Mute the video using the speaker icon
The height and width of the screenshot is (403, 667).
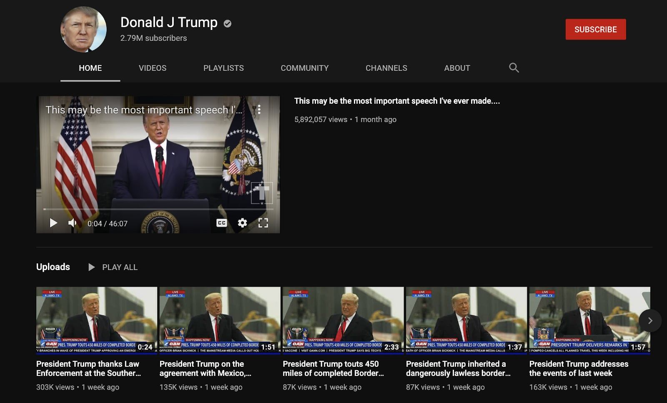tap(73, 223)
